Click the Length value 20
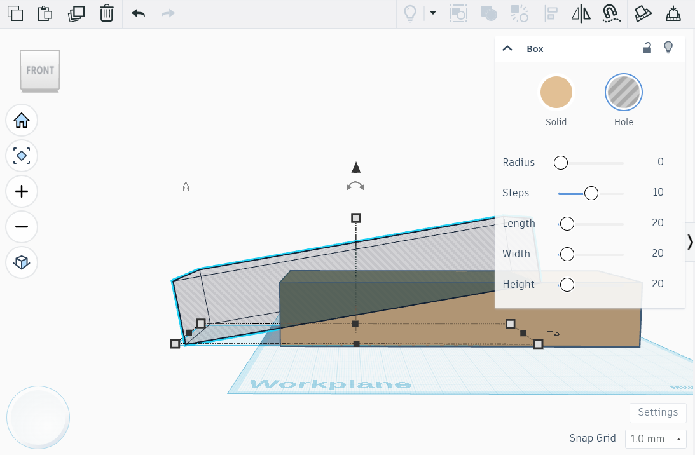The image size is (695, 455). (657, 223)
